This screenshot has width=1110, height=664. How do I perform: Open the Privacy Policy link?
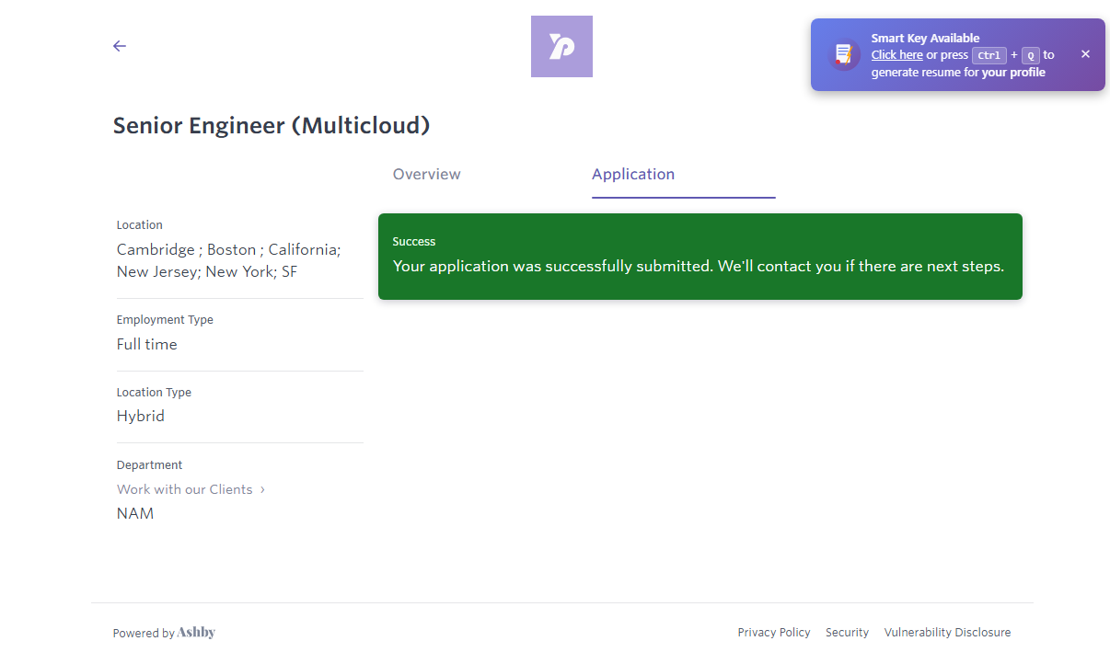[x=774, y=633]
